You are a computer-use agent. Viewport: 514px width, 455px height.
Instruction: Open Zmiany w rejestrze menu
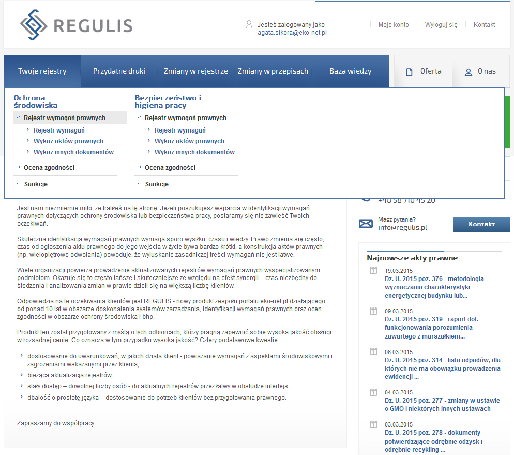(x=195, y=71)
